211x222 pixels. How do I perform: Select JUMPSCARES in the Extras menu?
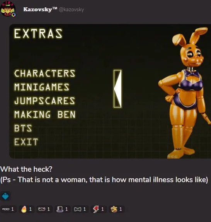tap(44, 101)
